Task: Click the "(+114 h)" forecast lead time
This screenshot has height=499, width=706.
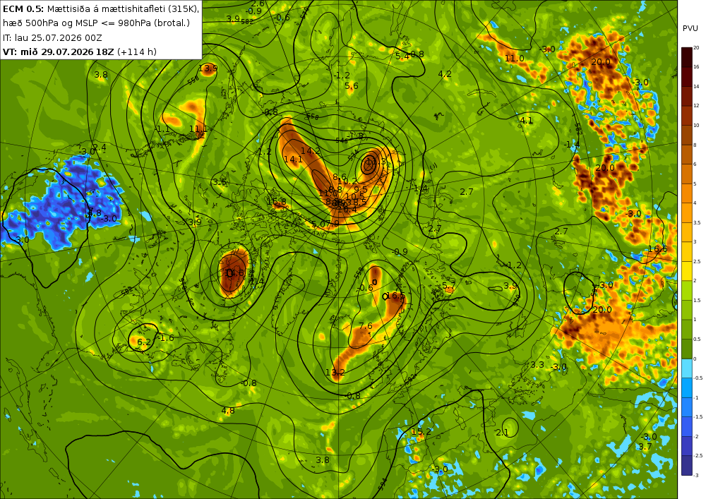Action: (x=137, y=52)
